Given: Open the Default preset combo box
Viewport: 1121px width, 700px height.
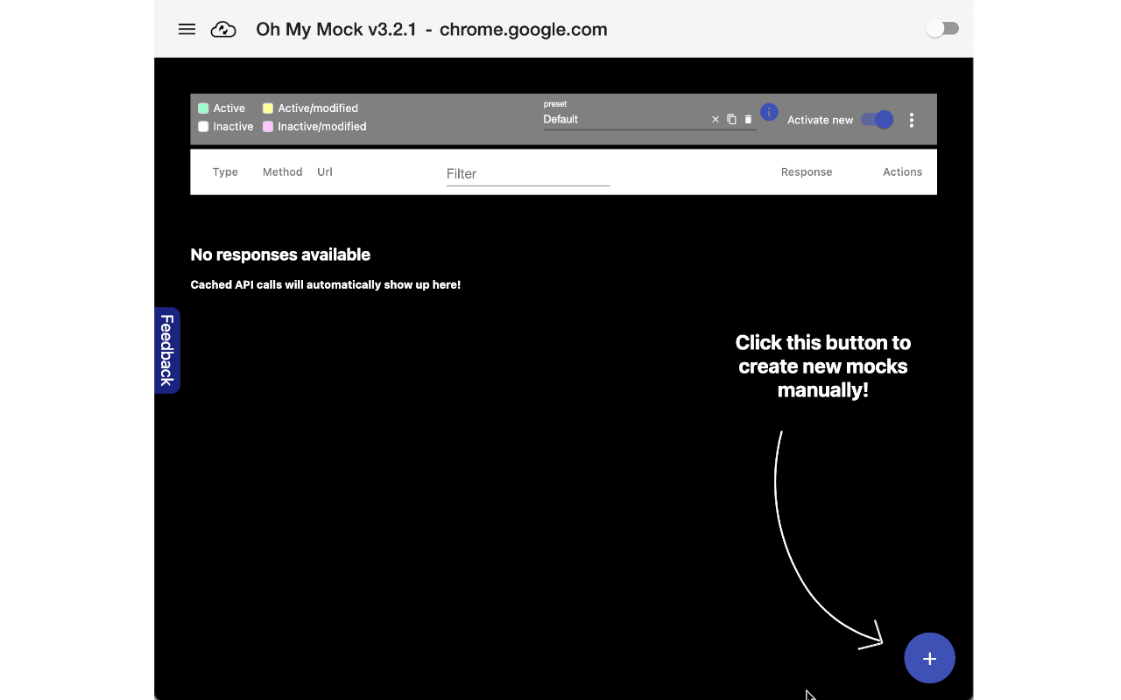Looking at the screenshot, I should [x=622, y=120].
